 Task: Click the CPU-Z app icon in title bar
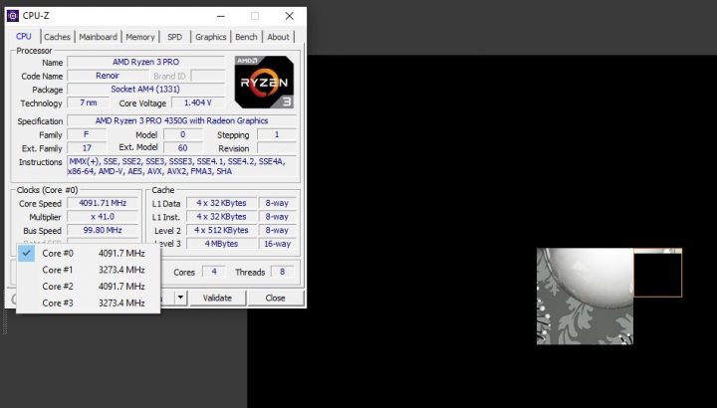pos(12,16)
